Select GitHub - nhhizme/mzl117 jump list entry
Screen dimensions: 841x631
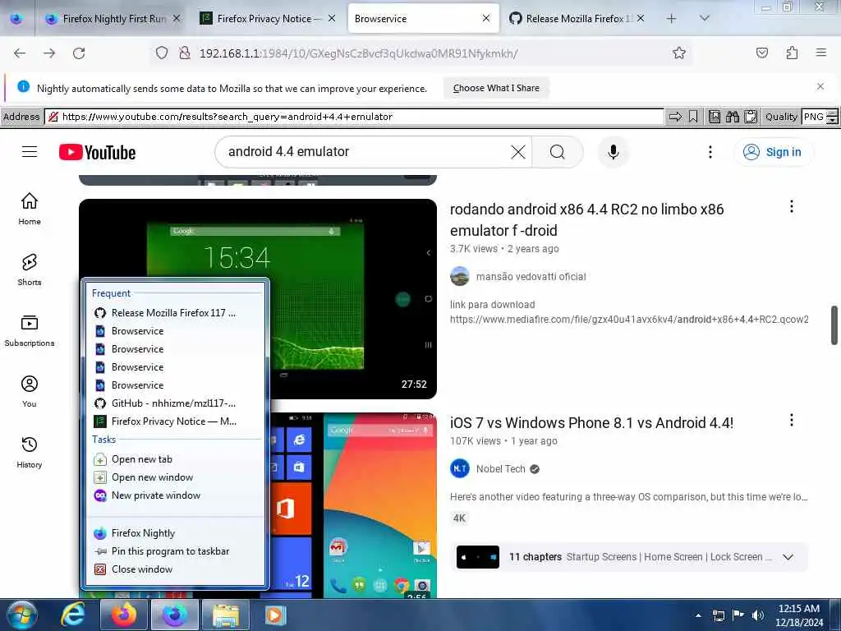tap(176, 403)
